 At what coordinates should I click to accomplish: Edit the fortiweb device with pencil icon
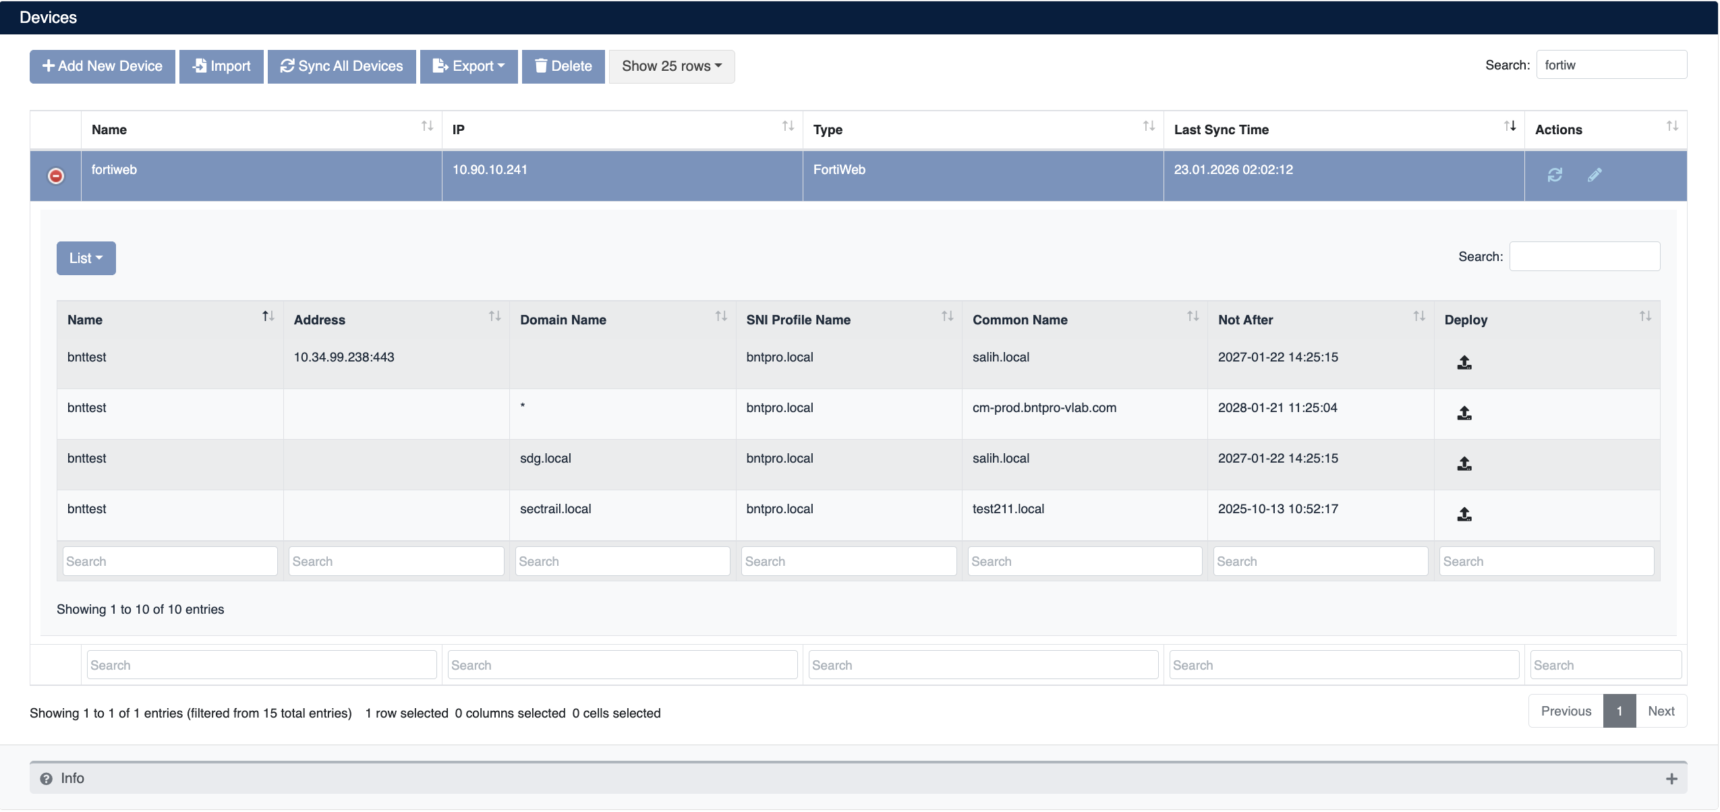[1595, 175]
